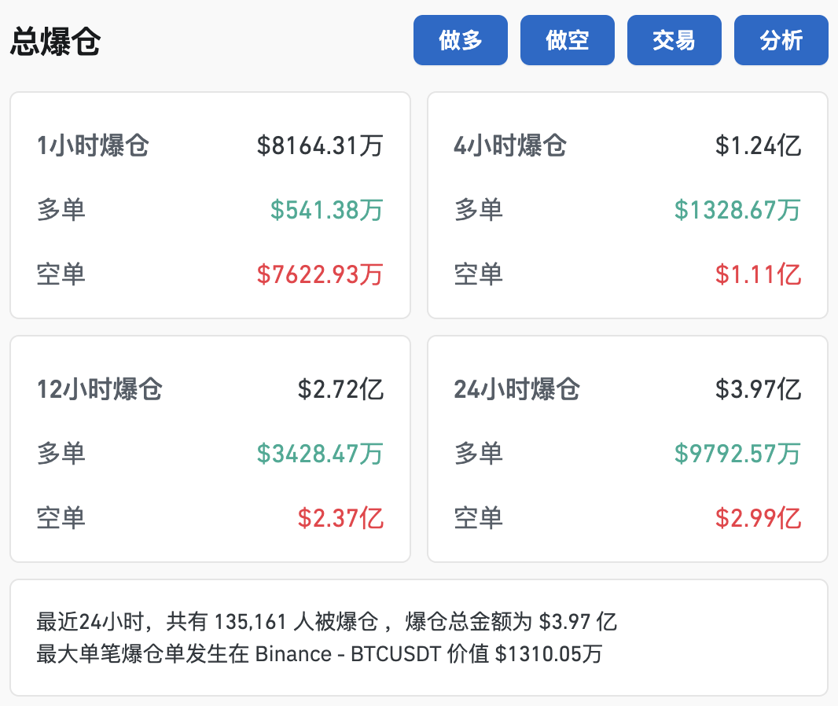
Task: Click the red $1.11亿 short value
Action: (x=759, y=275)
